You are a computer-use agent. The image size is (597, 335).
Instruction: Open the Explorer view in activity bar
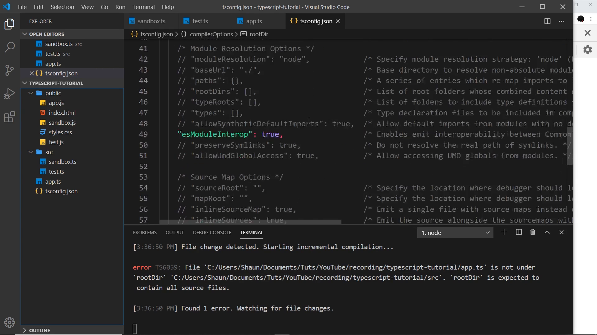(x=10, y=24)
